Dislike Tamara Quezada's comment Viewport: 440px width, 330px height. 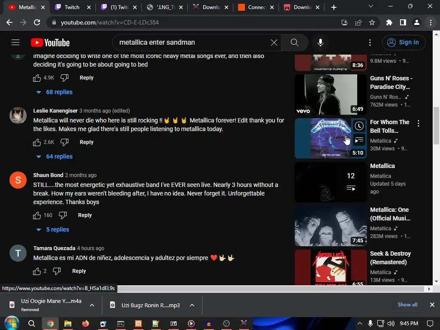pos(57,271)
